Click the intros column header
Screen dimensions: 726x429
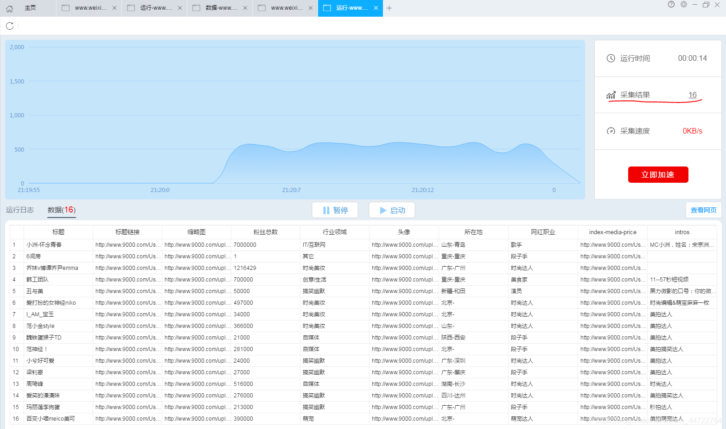tap(682, 232)
